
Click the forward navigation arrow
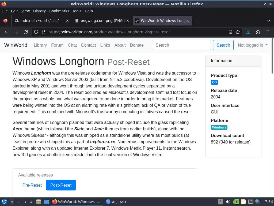click(x=16, y=32)
